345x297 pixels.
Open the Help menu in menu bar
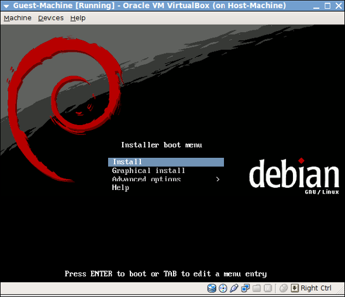(x=78, y=18)
